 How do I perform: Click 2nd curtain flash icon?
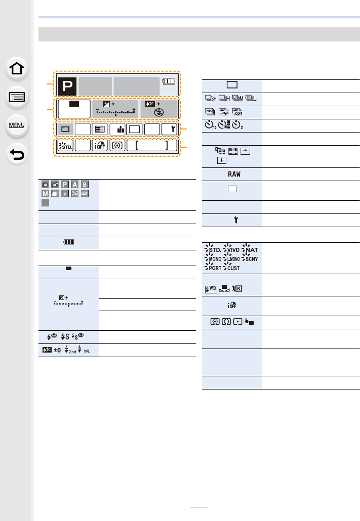pyautogui.click(x=70, y=350)
